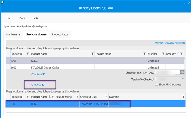Select RCDC row in available products

[x=95, y=61]
